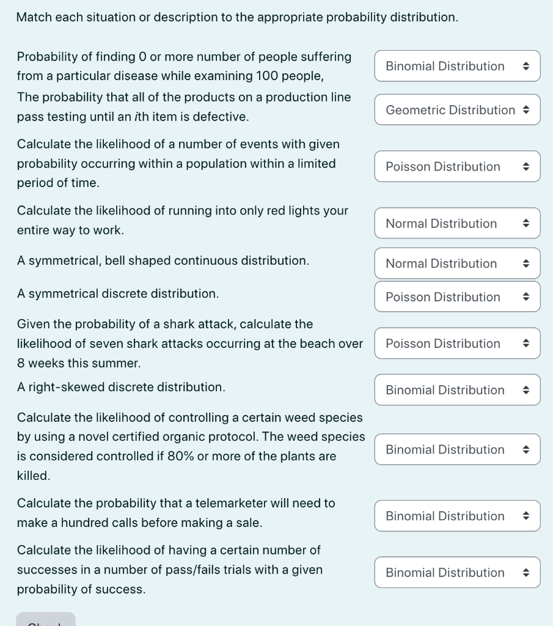Click the Poisson Distribution selector for limited time events
Screen dimensions: 553x626
click(457, 166)
